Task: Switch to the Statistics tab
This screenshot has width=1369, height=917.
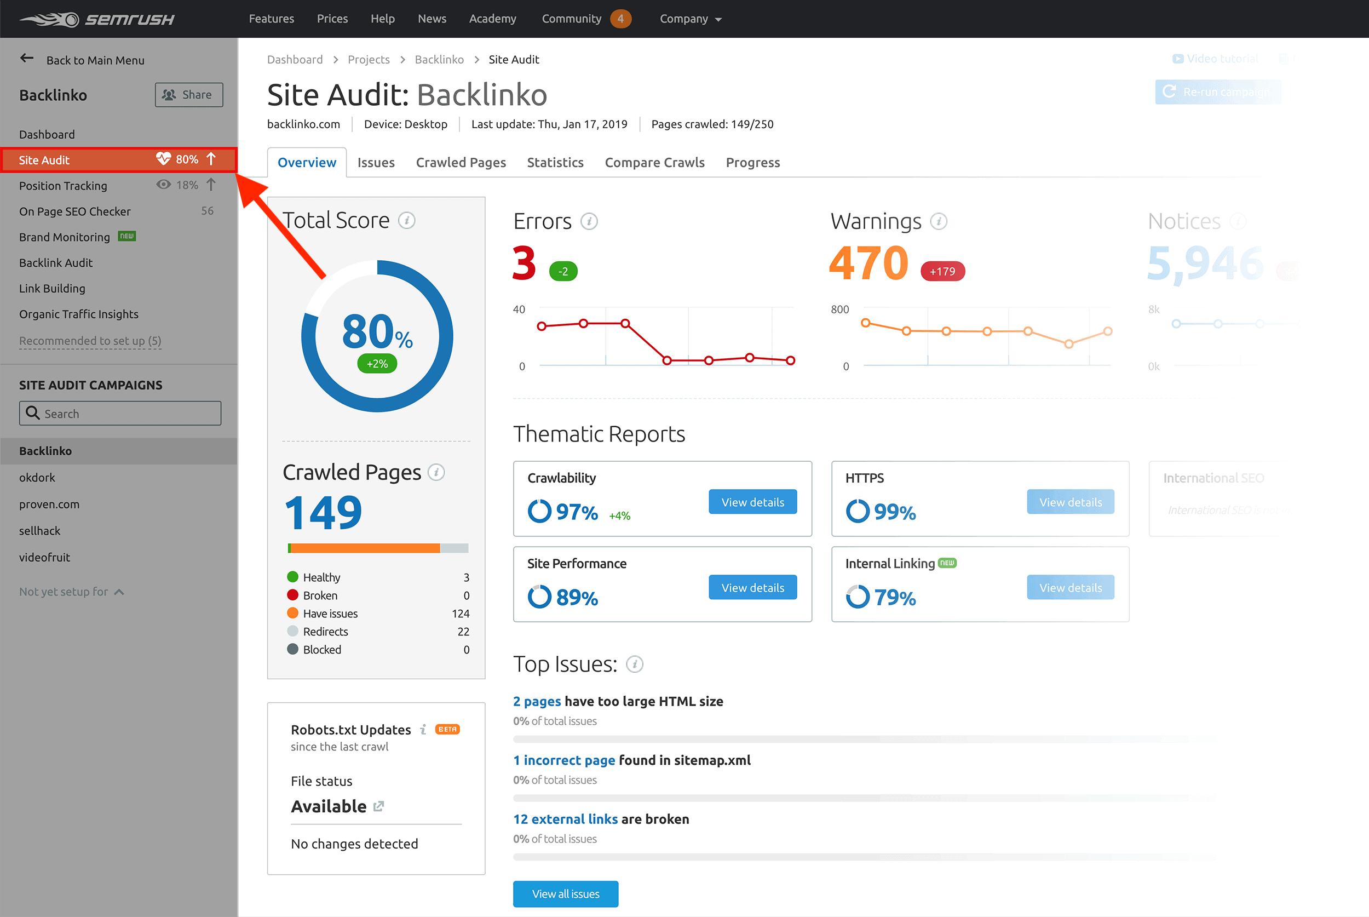Action: coord(555,162)
